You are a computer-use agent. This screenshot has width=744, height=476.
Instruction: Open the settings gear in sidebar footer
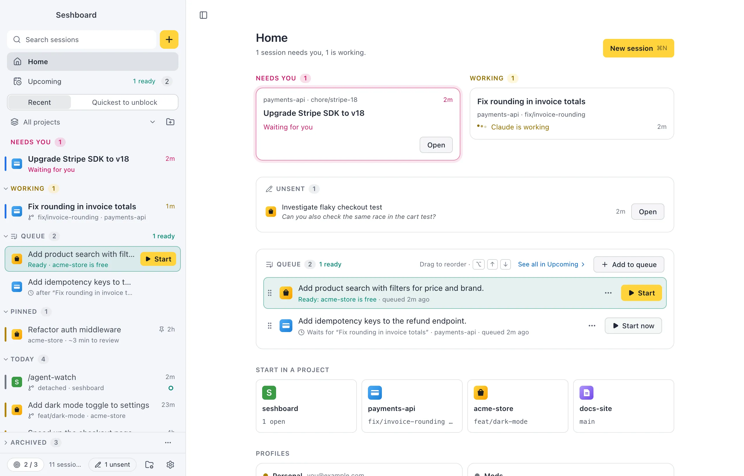pos(170,464)
